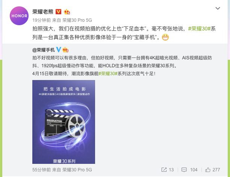Viewport: 230px width, 177px height.
Task: Open #荣耀30# hashtag in quoted post
Action: click(108, 74)
